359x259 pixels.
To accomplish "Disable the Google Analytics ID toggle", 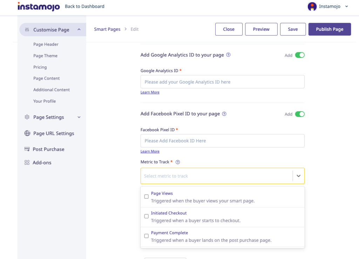I will [300, 55].
